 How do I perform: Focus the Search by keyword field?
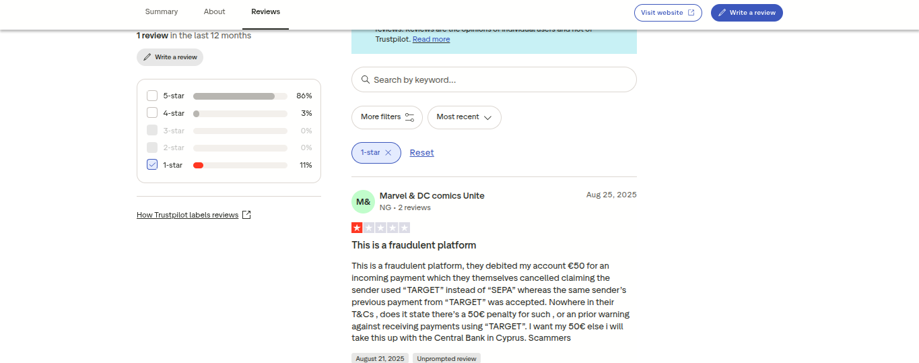point(493,79)
